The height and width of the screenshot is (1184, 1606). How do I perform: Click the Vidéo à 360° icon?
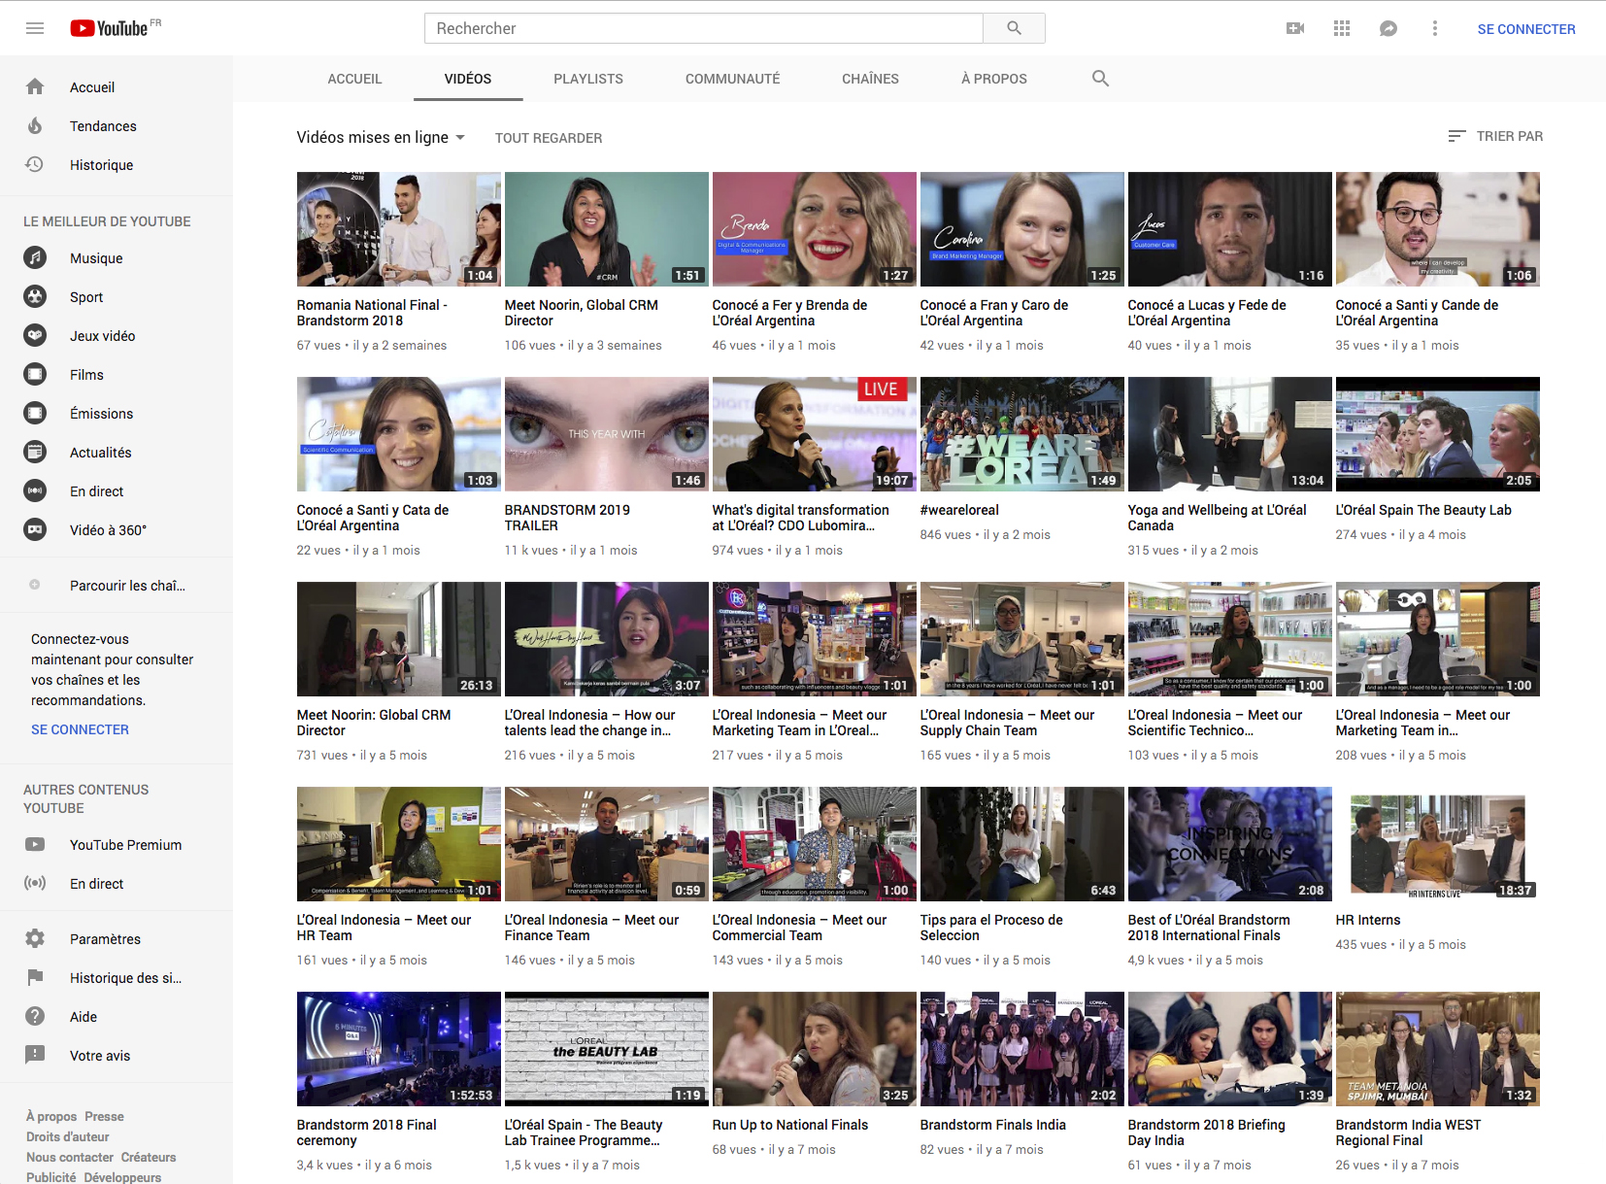click(x=35, y=529)
